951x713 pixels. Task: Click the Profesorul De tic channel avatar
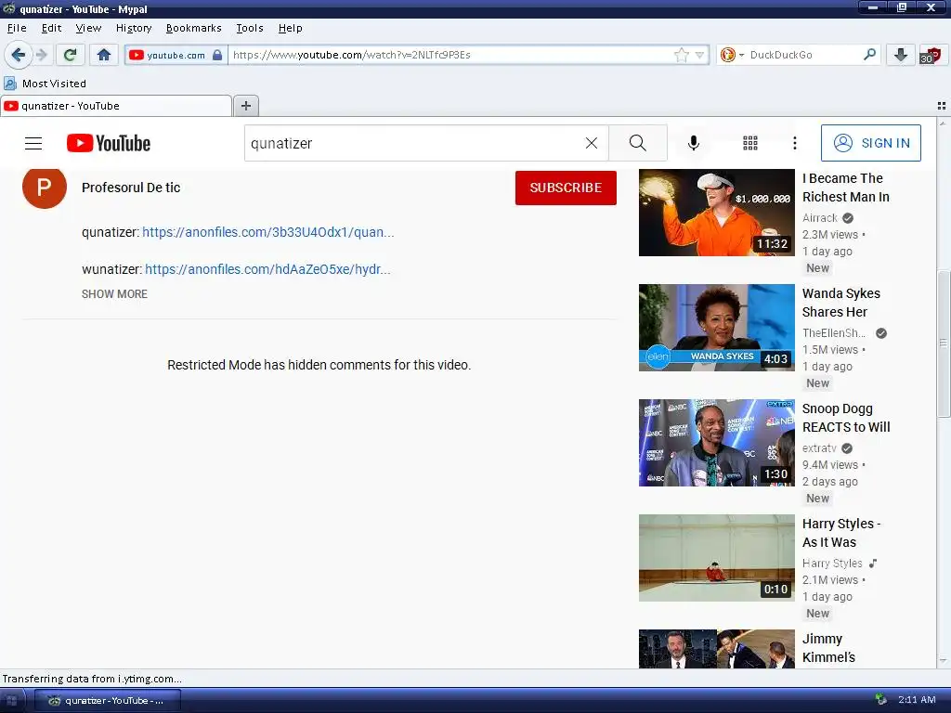[x=45, y=188]
